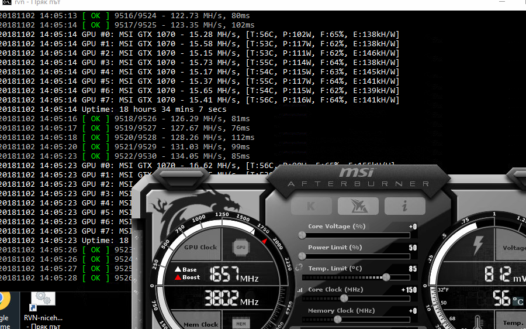
Task: Click GPU #0 line showing 16.62 MH/s
Action: tap(198, 166)
